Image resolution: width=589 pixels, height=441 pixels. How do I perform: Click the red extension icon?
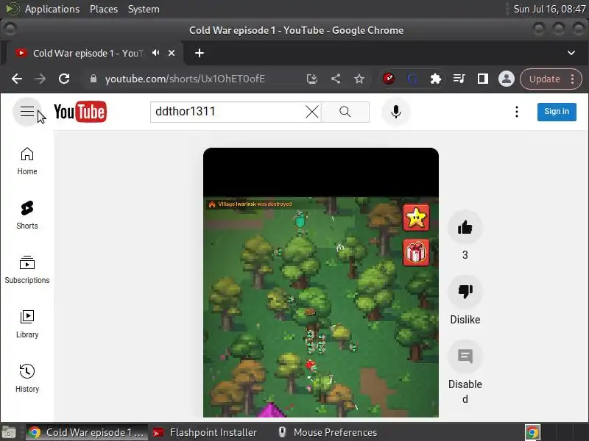pyautogui.click(x=389, y=79)
